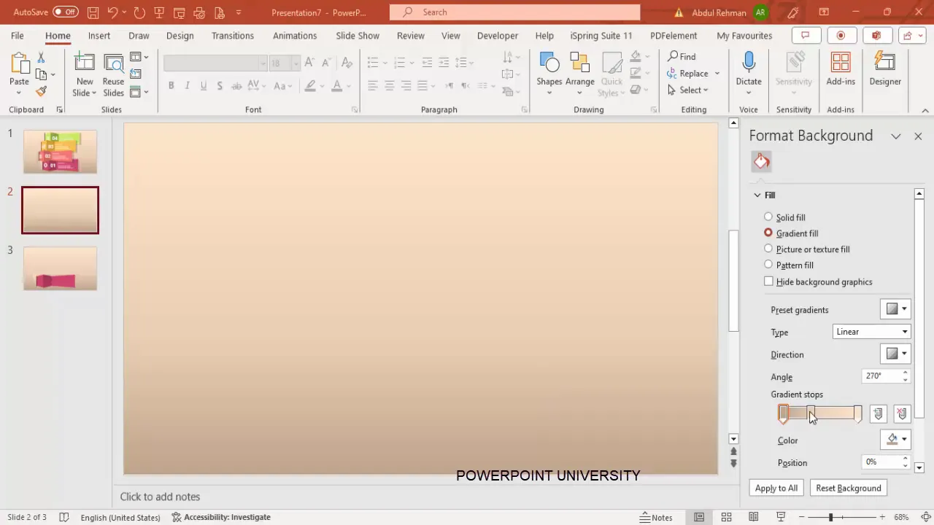
Task: Open the Designer pane
Action: tap(885, 70)
